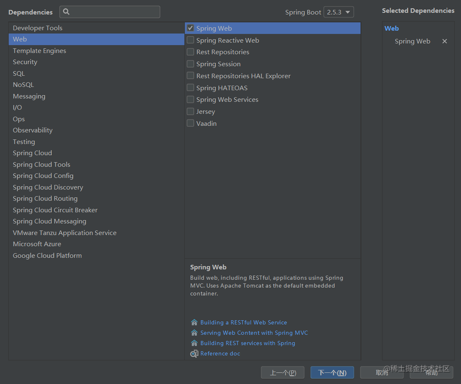
Task: Open the Spring Cloud category
Action: point(96,153)
